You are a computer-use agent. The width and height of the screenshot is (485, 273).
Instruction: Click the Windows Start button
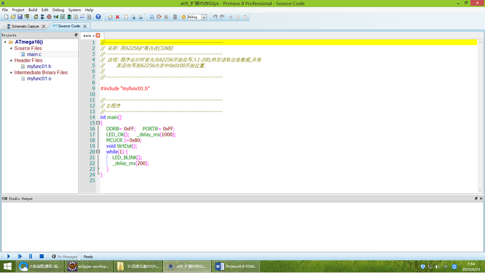click(7, 266)
